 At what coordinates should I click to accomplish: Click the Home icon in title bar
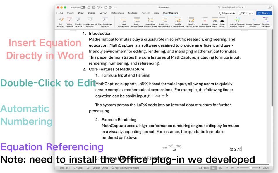coord(89,7)
